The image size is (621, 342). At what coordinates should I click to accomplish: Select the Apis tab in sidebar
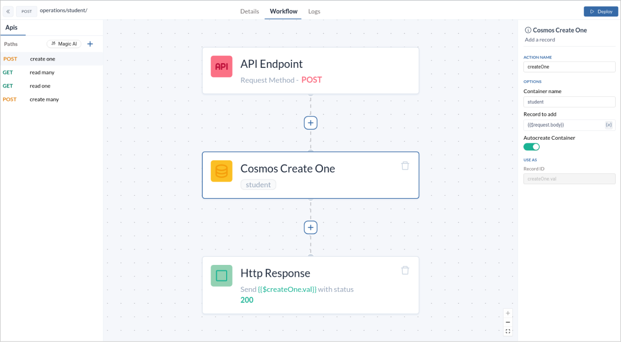(x=11, y=27)
